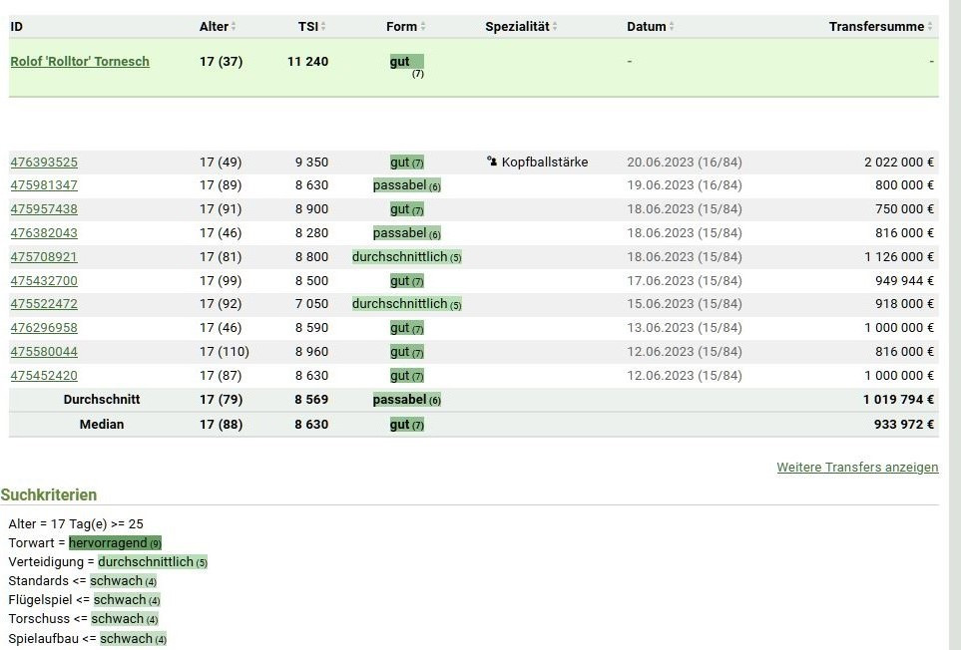Click the Spezialität header label

point(517,26)
